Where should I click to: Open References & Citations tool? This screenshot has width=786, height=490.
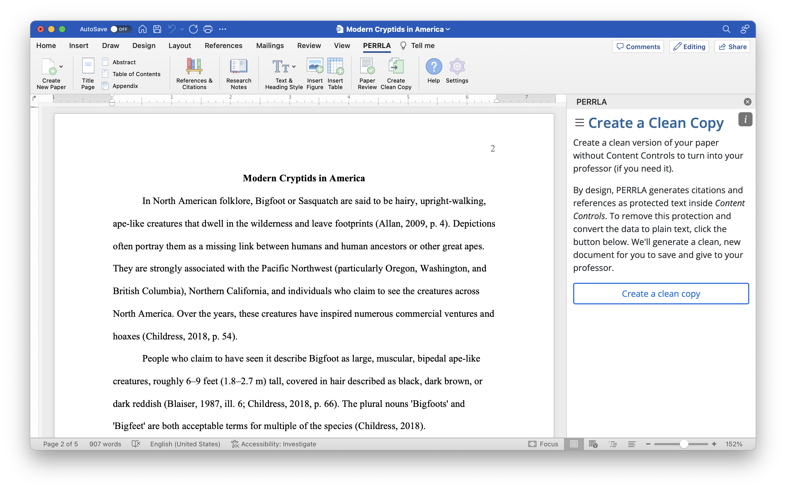194,73
